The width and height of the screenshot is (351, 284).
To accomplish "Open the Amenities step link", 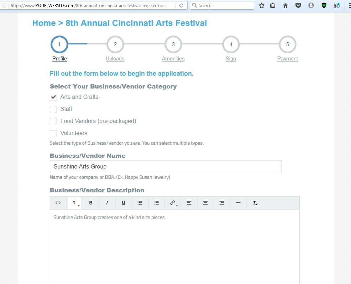I will pyautogui.click(x=173, y=59).
